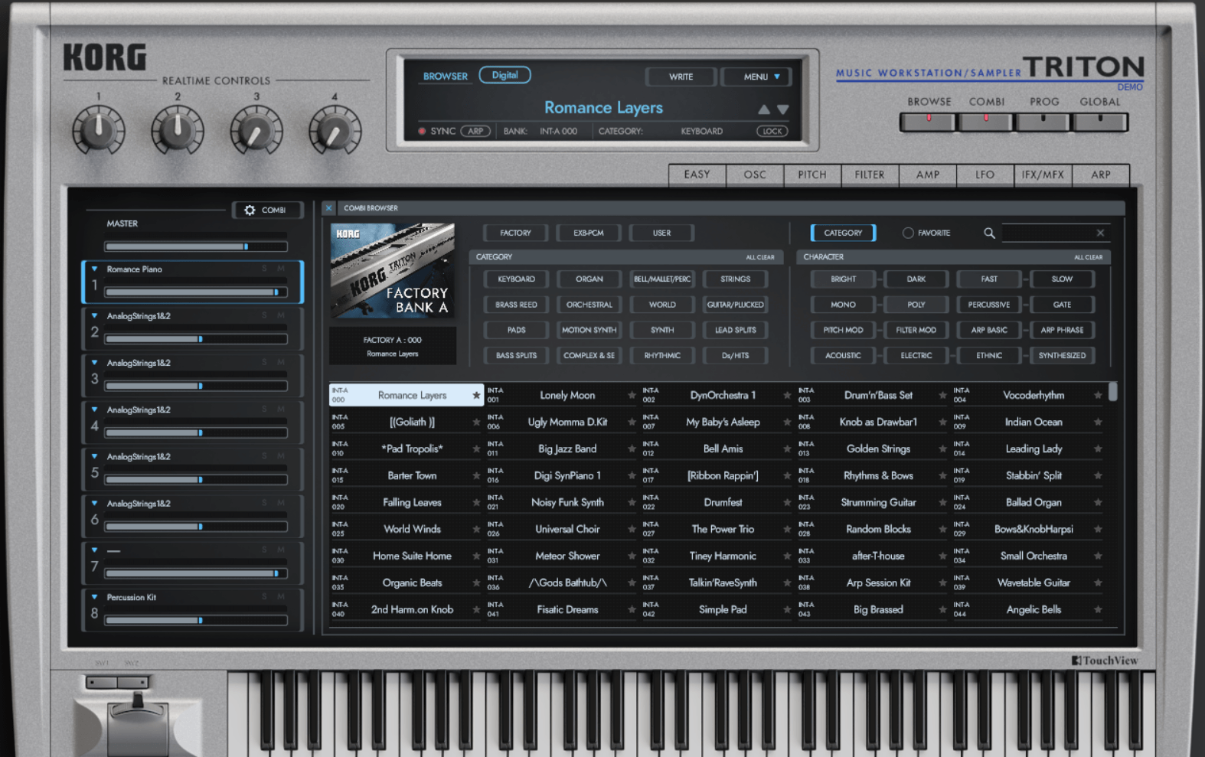
Task: Open the COMBI gear settings button
Action: coord(267,210)
